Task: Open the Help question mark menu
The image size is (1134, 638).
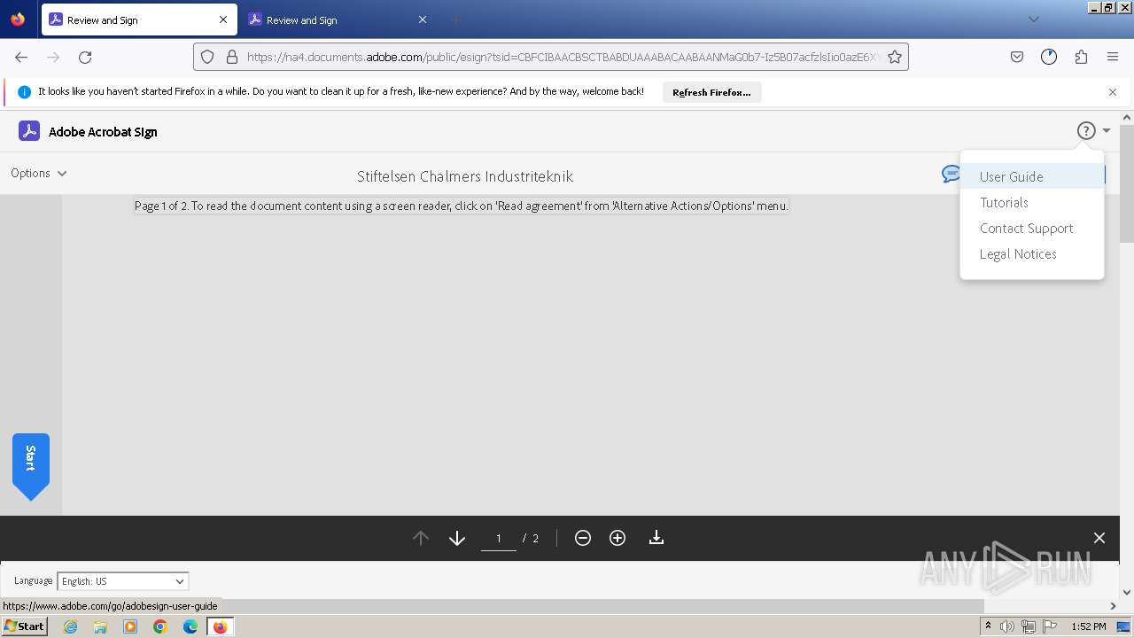Action: pos(1086,131)
